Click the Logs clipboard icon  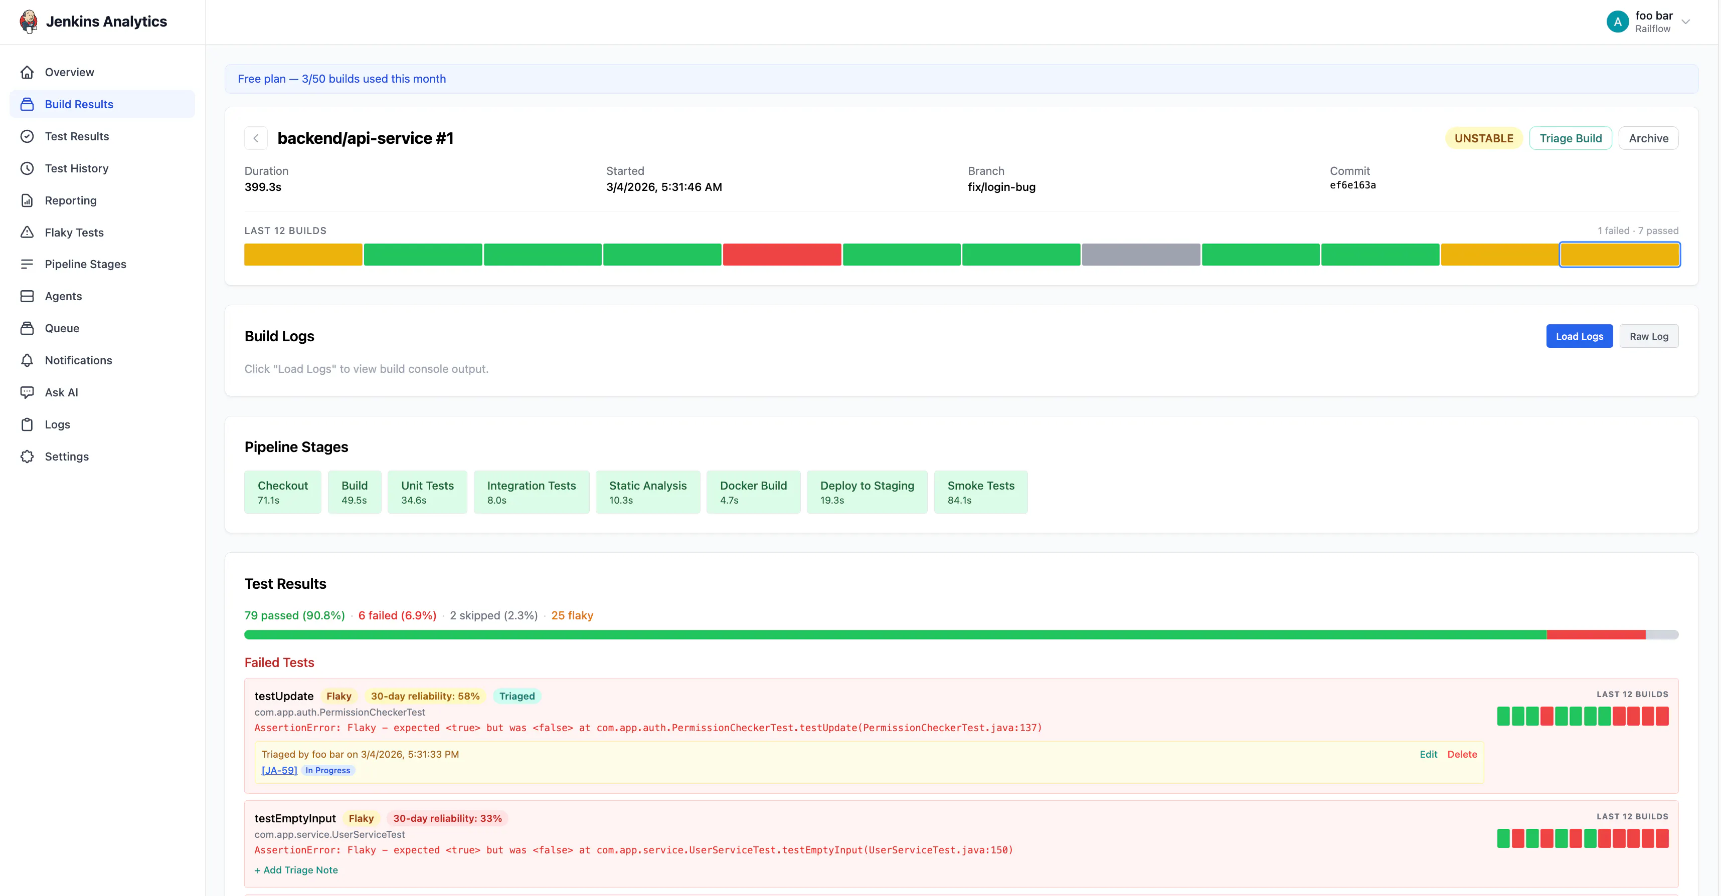(x=27, y=424)
